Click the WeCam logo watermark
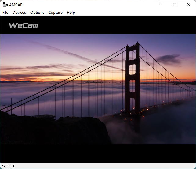The image size is (196, 169). coord(24,25)
